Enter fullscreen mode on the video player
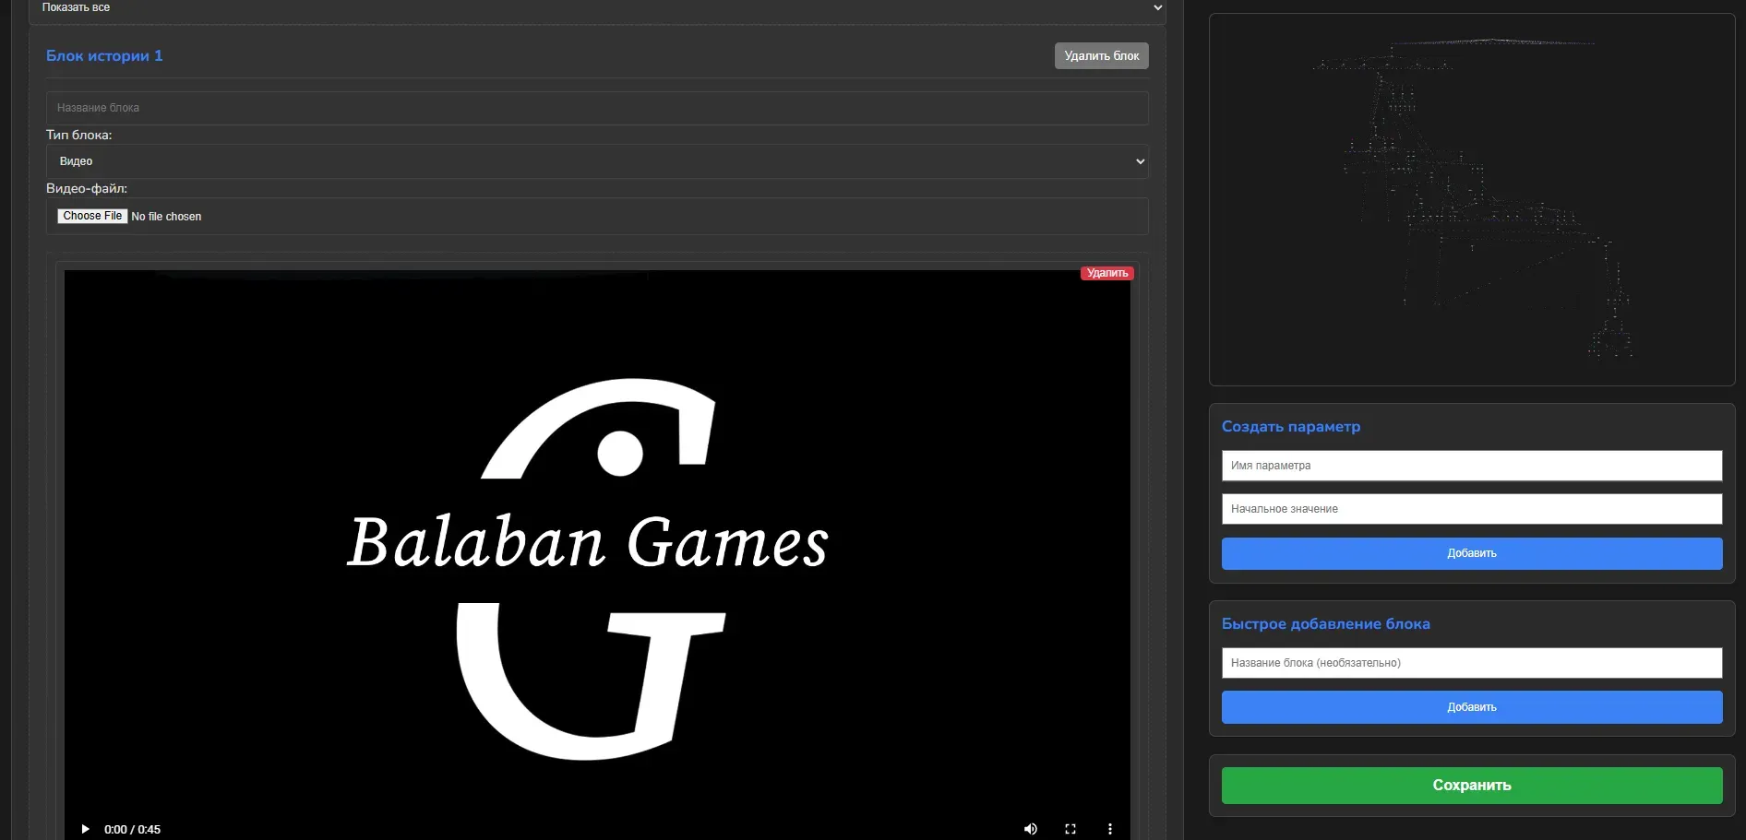The image size is (1746, 840). [1070, 829]
